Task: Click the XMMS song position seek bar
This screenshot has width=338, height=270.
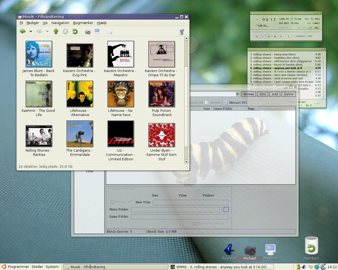Action: [286, 32]
